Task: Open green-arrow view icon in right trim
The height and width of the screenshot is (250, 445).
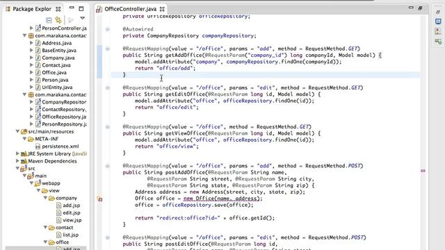Action: (438, 42)
